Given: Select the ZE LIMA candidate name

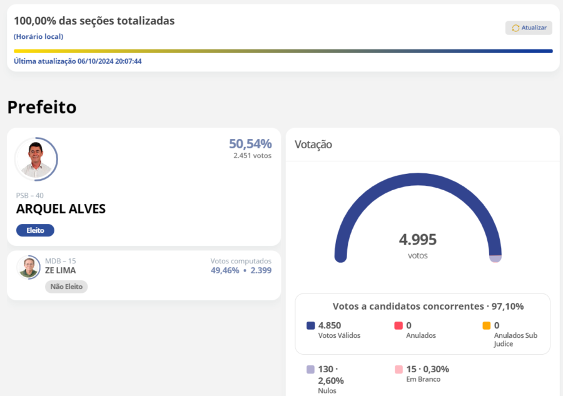Looking at the screenshot, I should pos(60,270).
